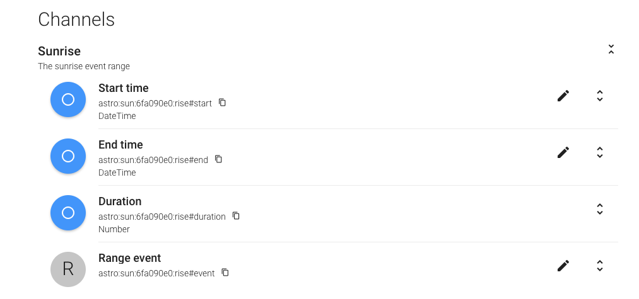Expand the Duration channel details

coord(600,209)
